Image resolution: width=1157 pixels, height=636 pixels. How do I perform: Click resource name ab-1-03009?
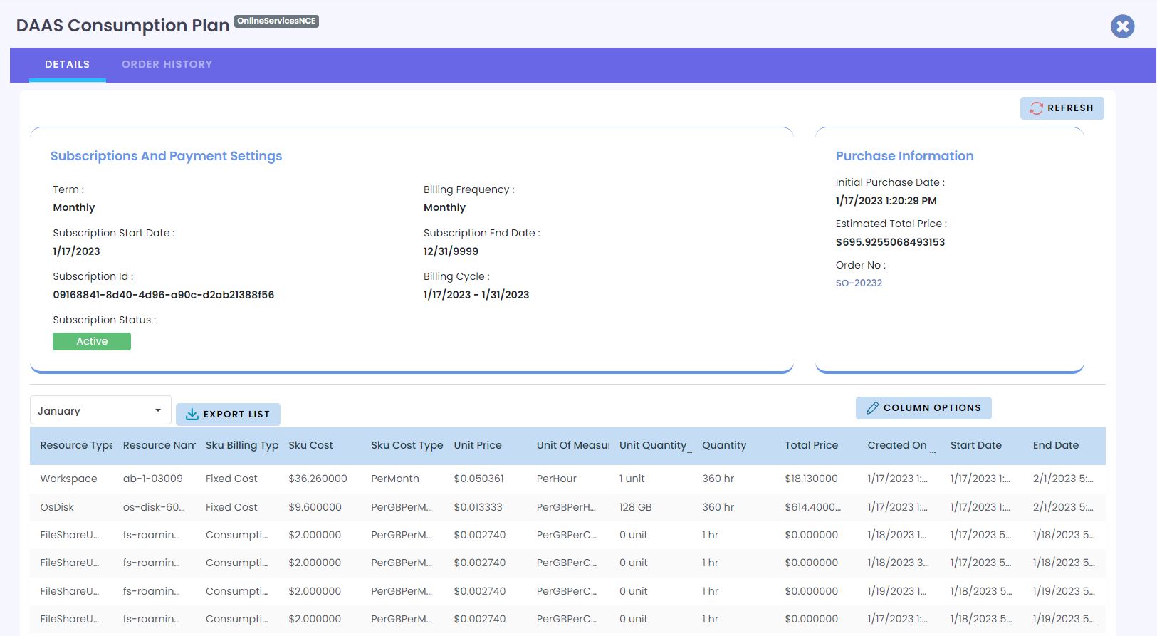click(x=152, y=479)
